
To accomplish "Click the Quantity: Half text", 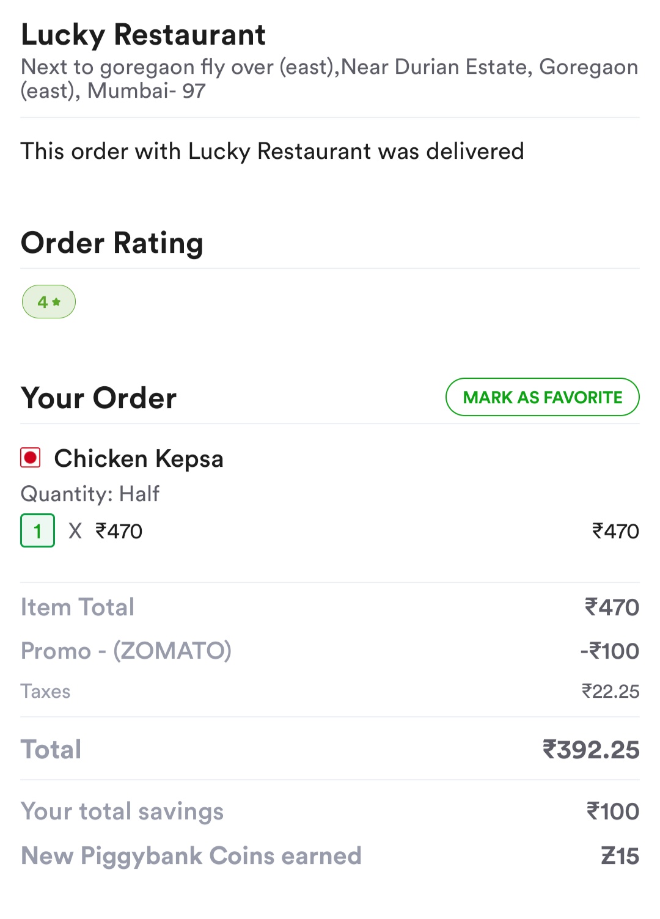I will click(90, 494).
